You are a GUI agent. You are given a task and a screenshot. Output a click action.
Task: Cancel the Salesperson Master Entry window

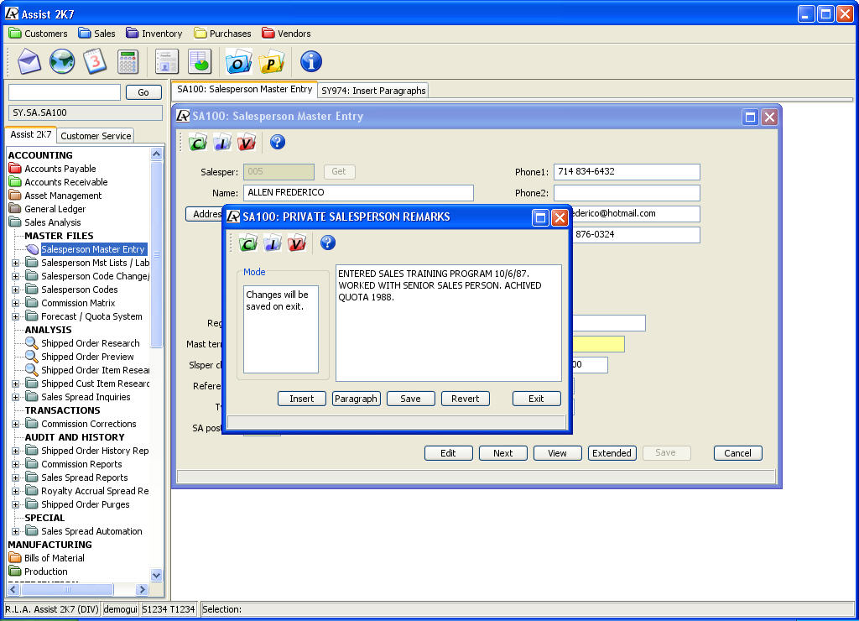(737, 453)
